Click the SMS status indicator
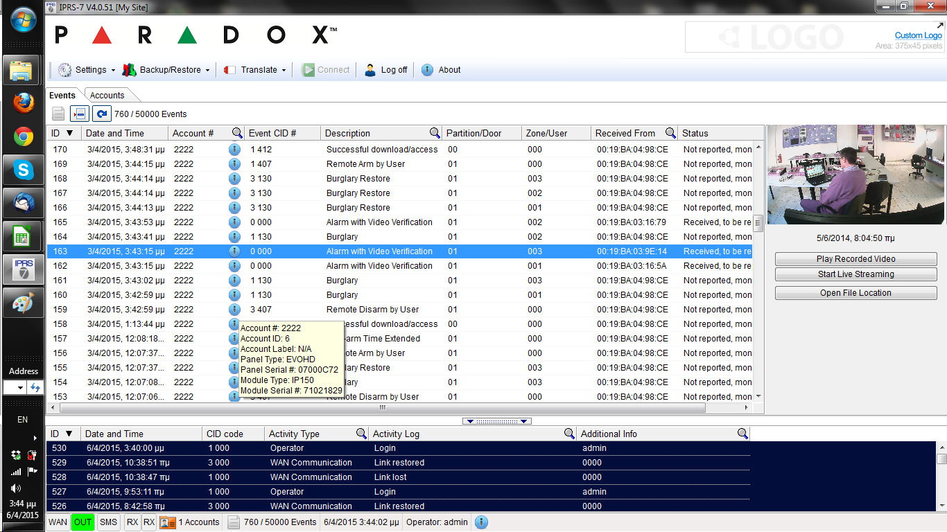Screen dimensions: 947x532 pyautogui.click(x=108, y=522)
